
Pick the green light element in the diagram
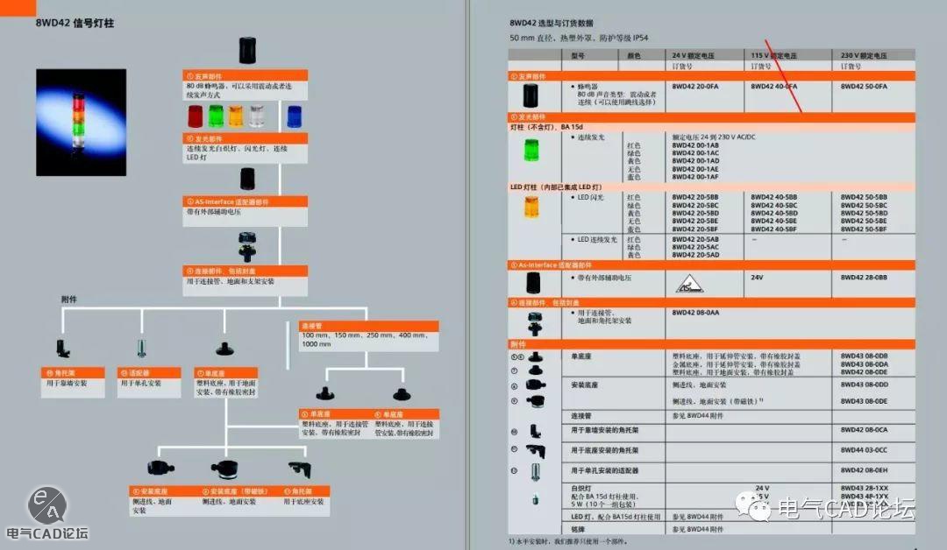click(216, 116)
